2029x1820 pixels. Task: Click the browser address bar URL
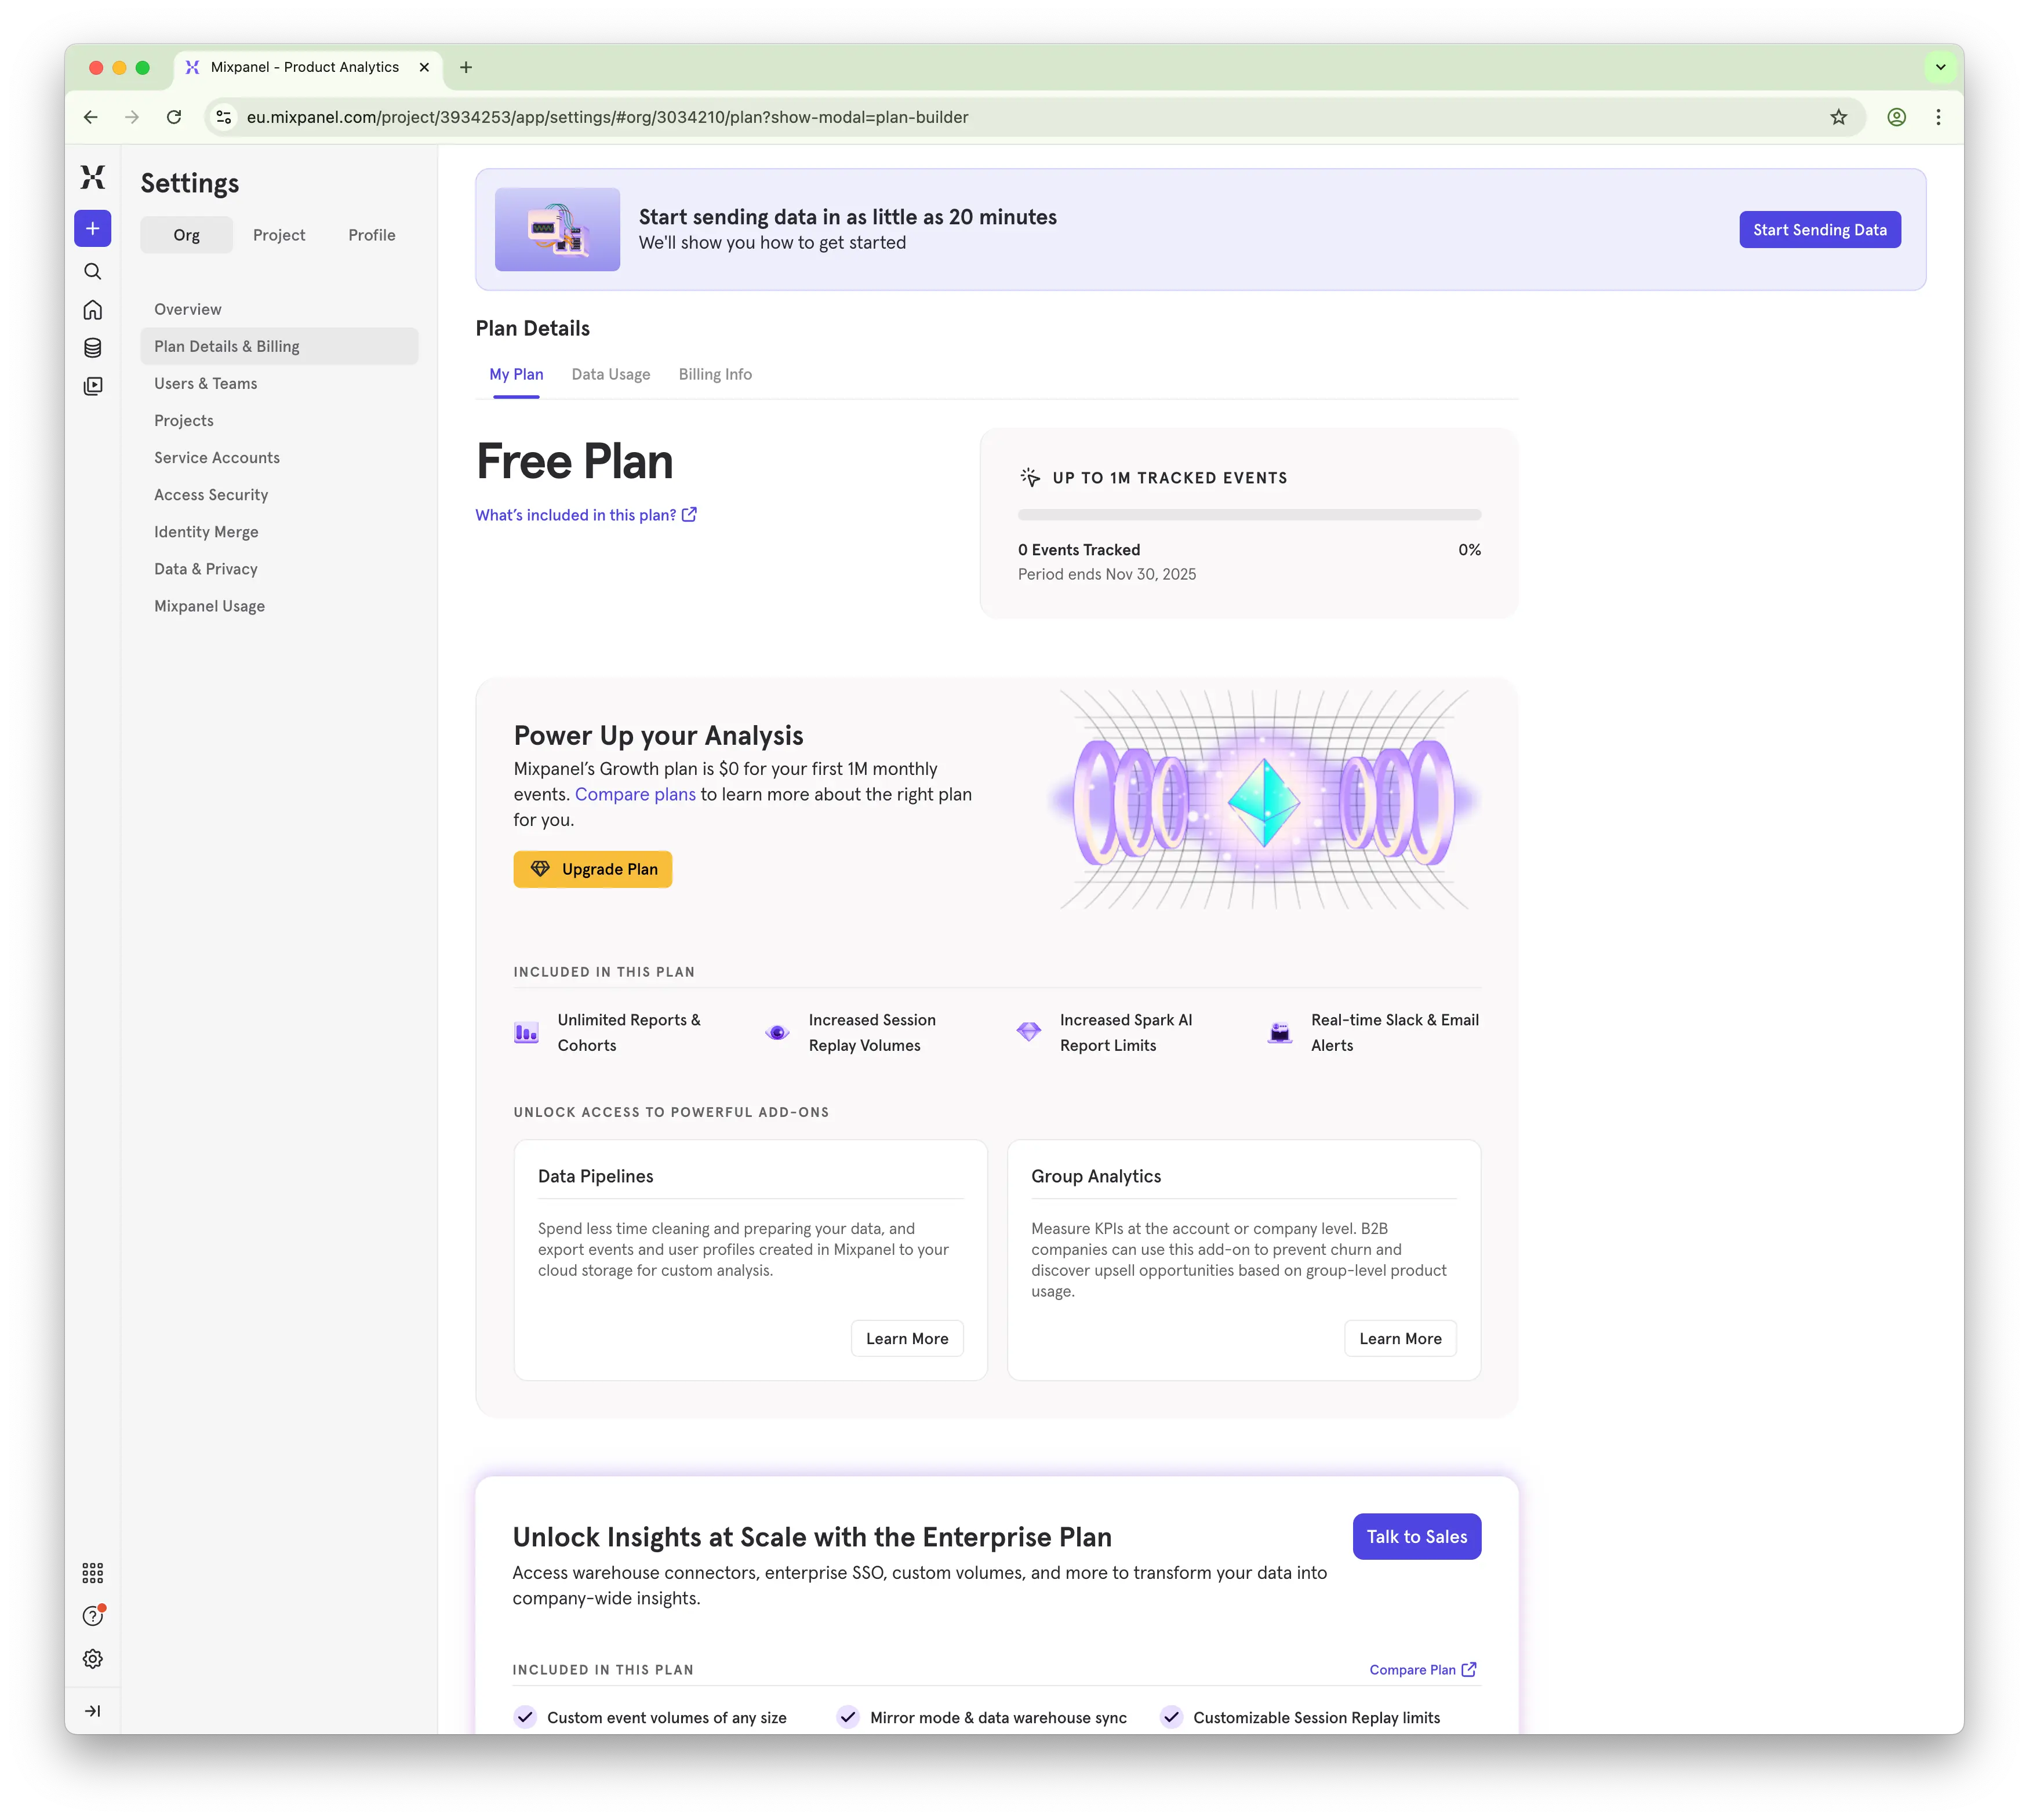[x=608, y=117]
